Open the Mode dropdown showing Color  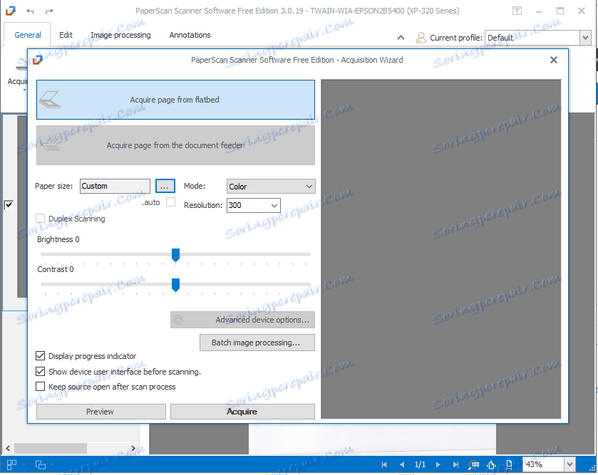click(x=271, y=187)
